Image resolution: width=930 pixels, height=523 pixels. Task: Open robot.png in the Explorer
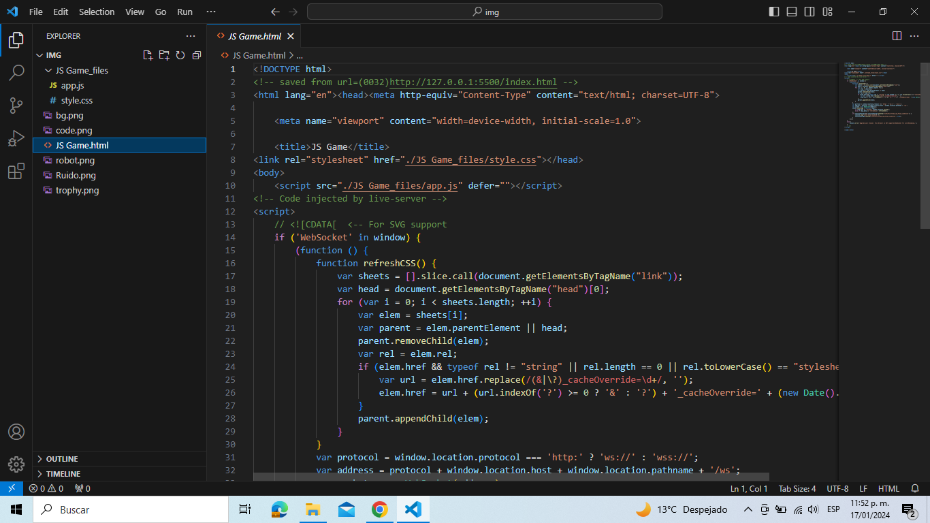(x=119, y=160)
